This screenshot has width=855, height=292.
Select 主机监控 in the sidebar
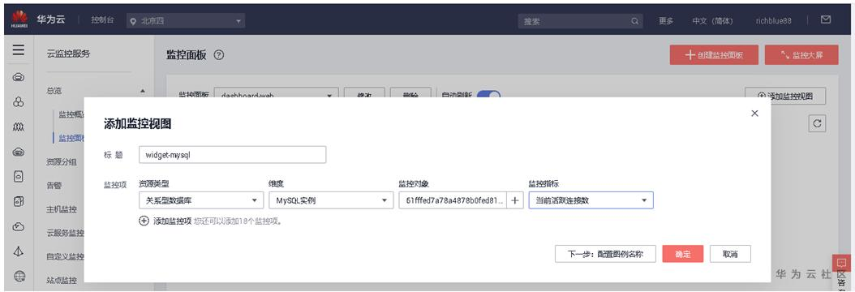[62, 209]
